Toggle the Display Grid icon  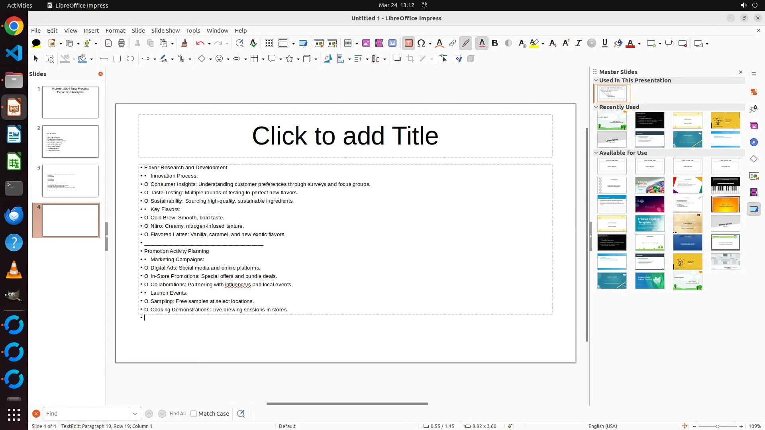[x=269, y=43]
